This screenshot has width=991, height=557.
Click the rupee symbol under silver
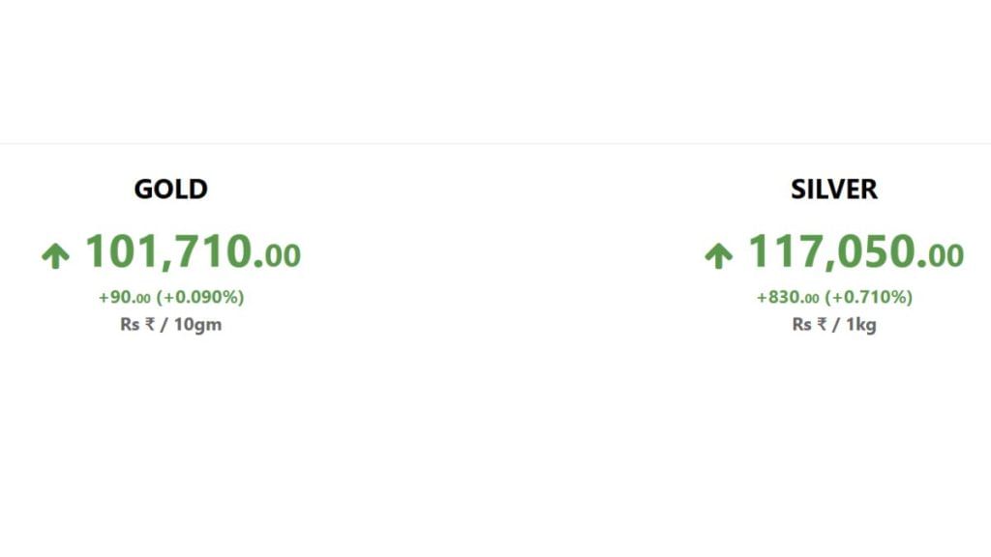tap(822, 325)
